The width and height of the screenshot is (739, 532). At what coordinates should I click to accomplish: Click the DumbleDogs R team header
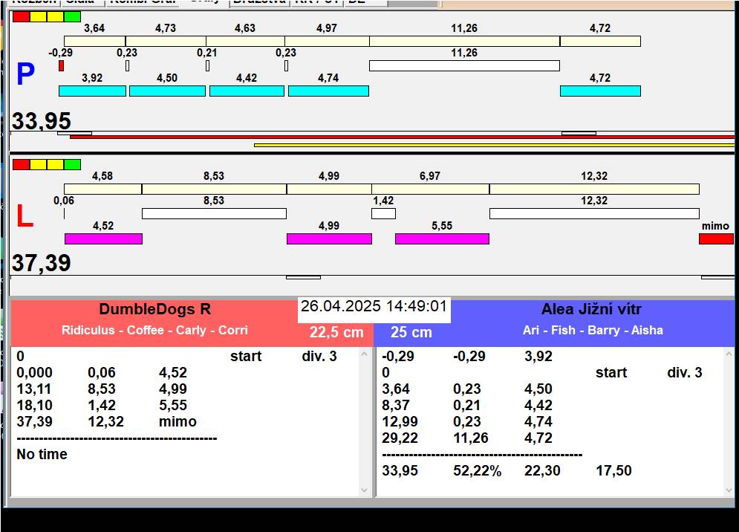[x=154, y=310]
